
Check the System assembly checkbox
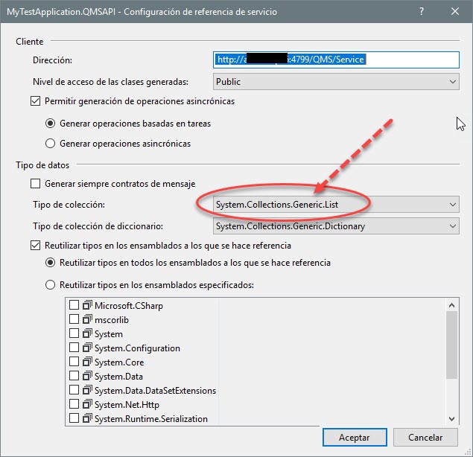click(74, 333)
